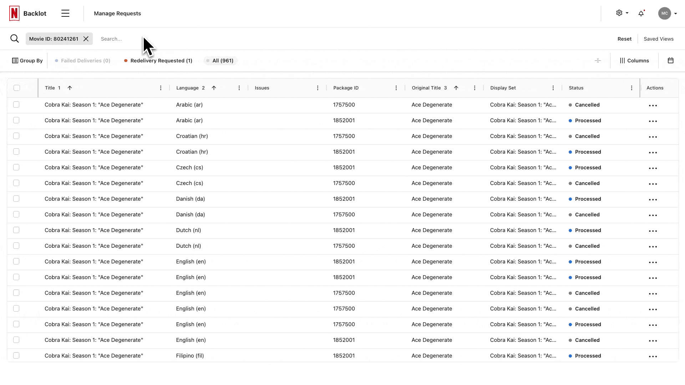The image size is (685, 385).
Task: Open Saved Views
Action: click(658, 38)
